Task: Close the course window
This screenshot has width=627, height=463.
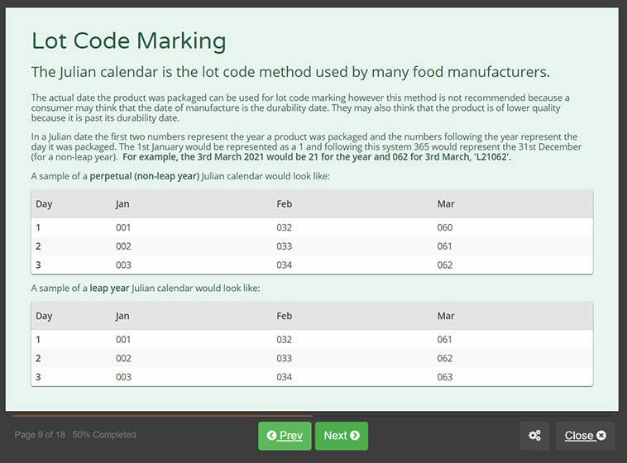Action: pos(585,436)
